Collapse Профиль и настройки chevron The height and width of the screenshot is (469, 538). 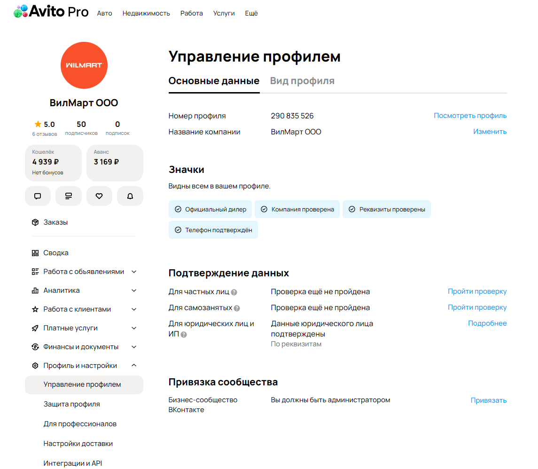(134, 366)
